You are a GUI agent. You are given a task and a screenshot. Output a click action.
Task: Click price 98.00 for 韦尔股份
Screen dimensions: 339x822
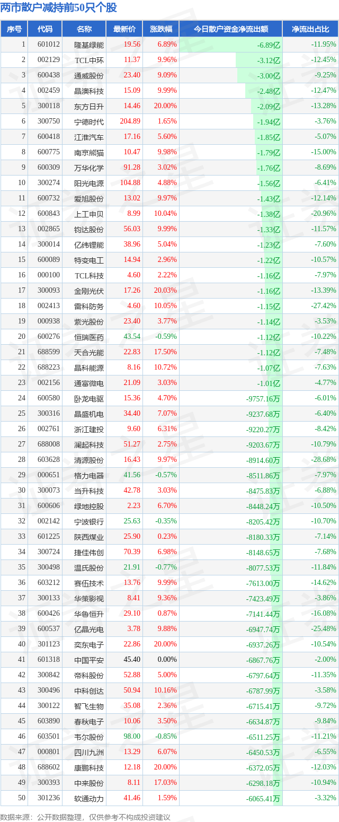(x=132, y=737)
